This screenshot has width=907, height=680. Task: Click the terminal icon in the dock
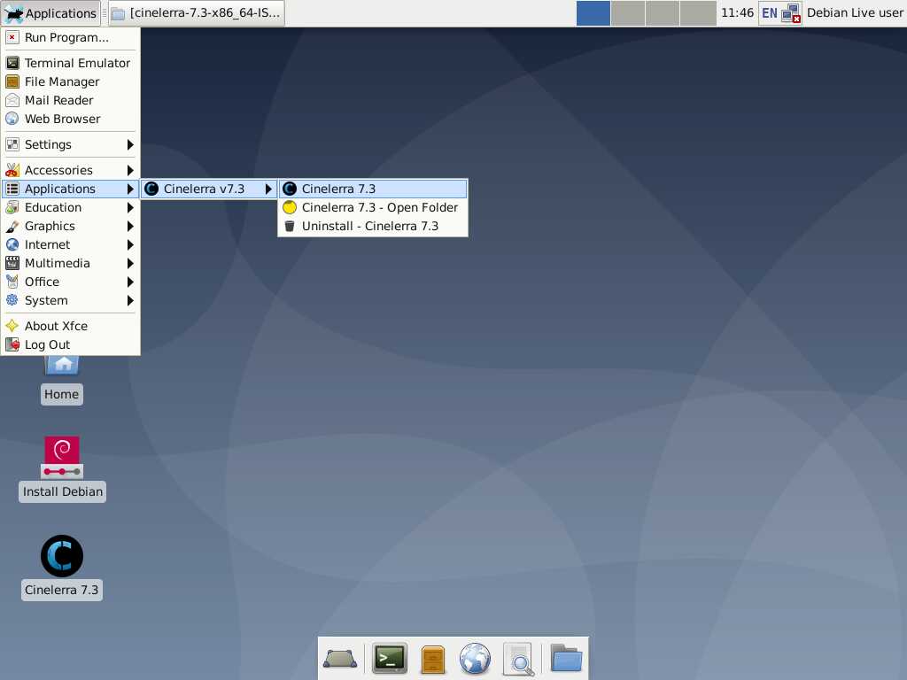click(x=390, y=659)
